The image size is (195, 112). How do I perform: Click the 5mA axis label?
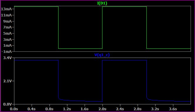click(x=7, y=34)
